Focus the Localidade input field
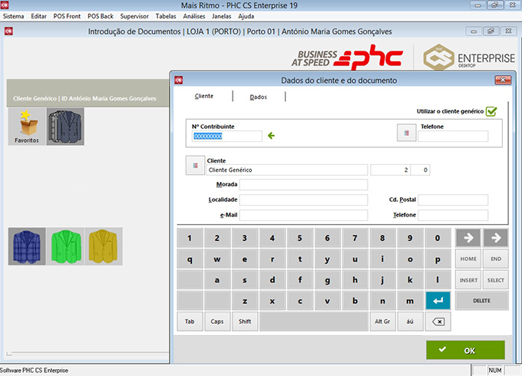522x376 pixels. point(304,200)
